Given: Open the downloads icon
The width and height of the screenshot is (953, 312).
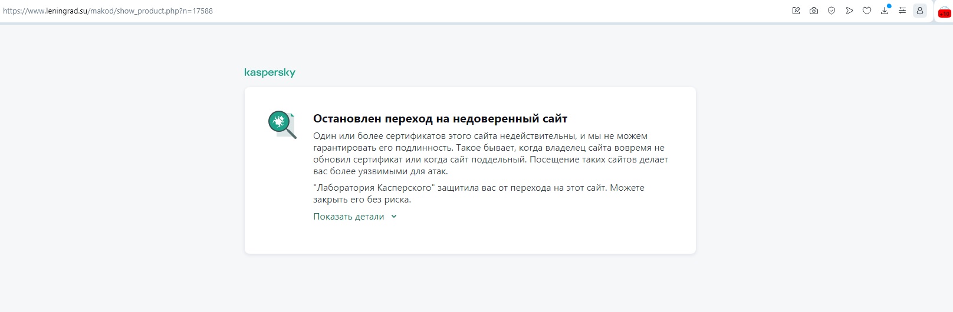Looking at the screenshot, I should (x=885, y=10).
